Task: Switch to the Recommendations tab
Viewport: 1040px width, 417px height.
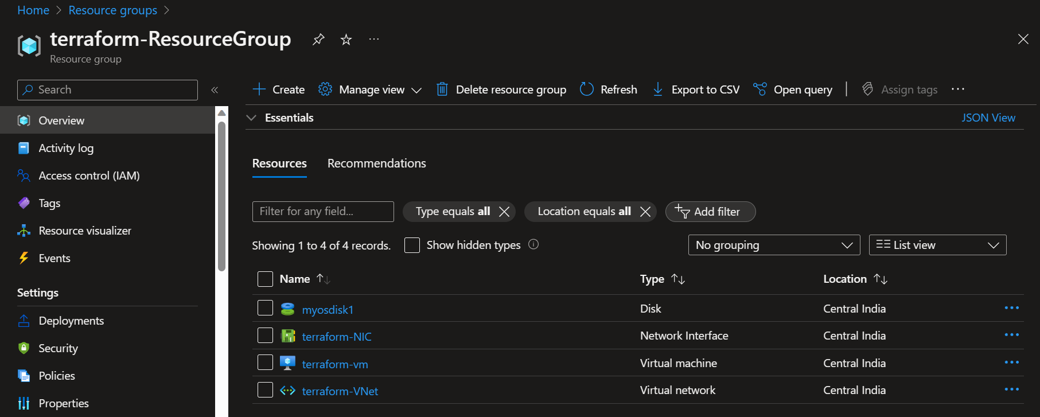Action: pos(376,163)
